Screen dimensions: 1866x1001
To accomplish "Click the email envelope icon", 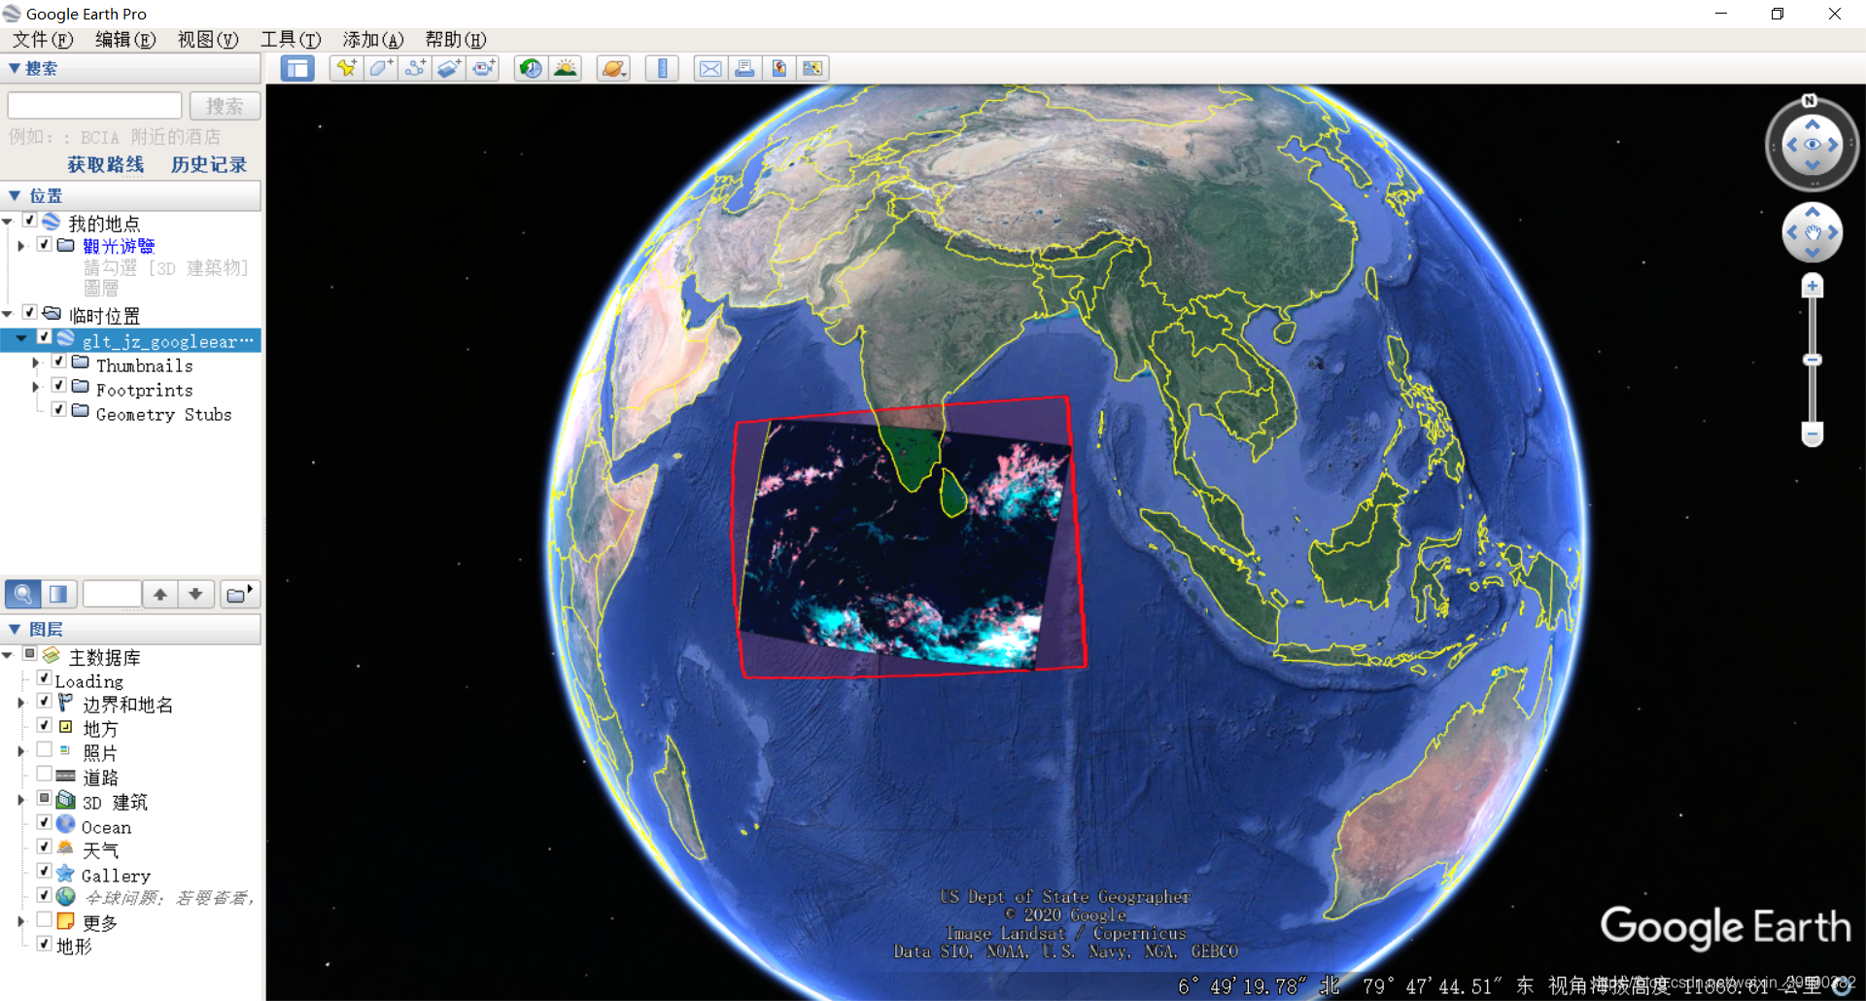I will [x=710, y=68].
